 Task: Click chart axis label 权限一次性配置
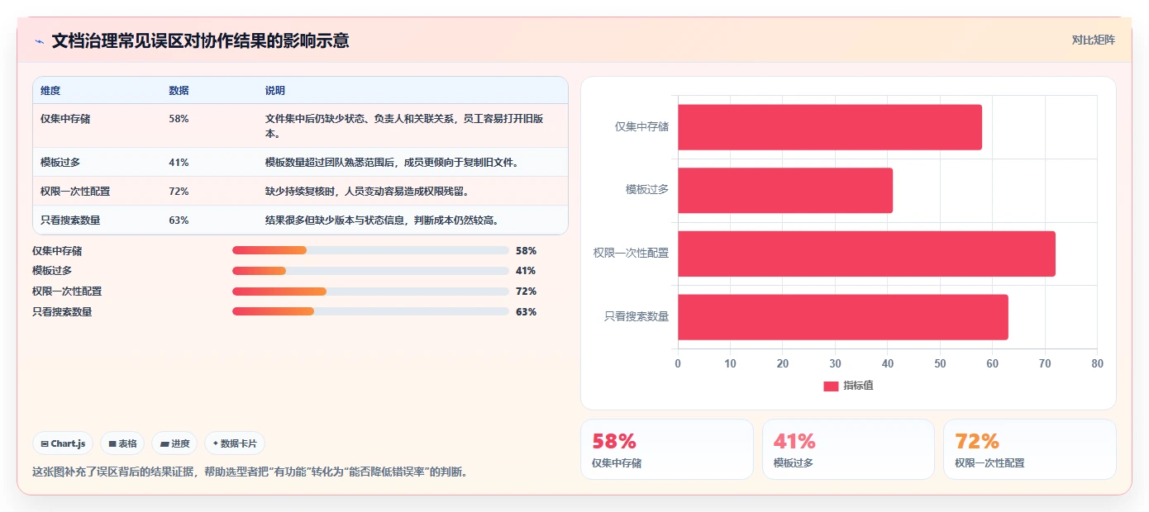click(632, 254)
